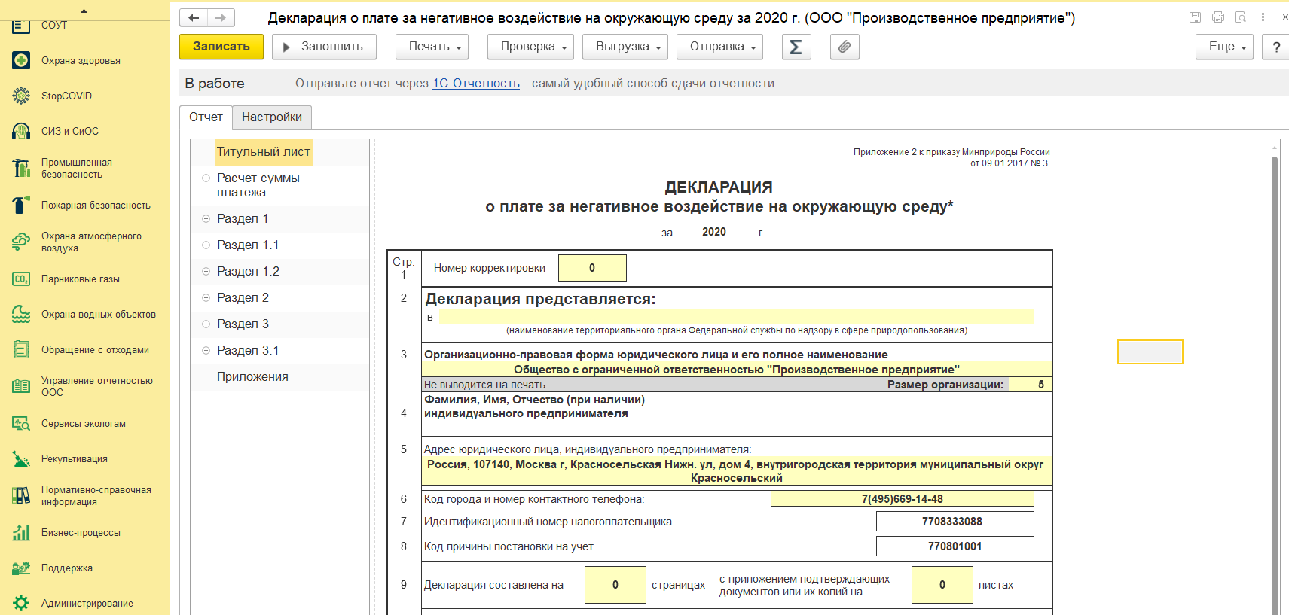Click the Пожарная безопасность extinguisher icon
Viewport: 1289px width, 615px height.
point(21,205)
